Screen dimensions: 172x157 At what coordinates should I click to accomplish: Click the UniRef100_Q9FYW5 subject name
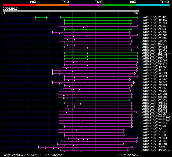tap(154, 35)
